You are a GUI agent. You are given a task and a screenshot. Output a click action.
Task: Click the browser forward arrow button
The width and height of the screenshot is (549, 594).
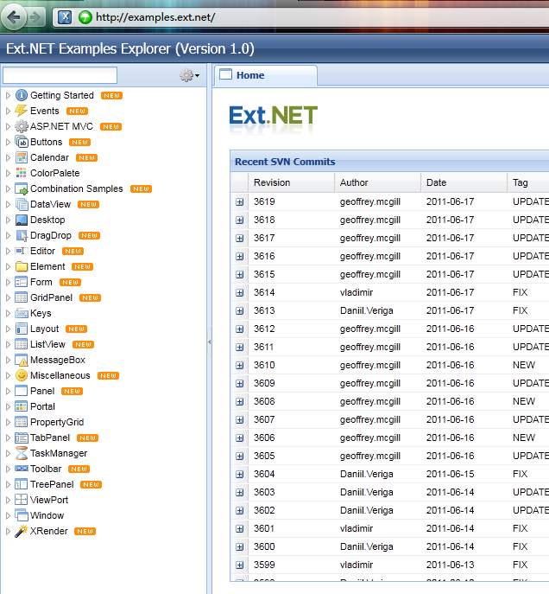[35, 17]
